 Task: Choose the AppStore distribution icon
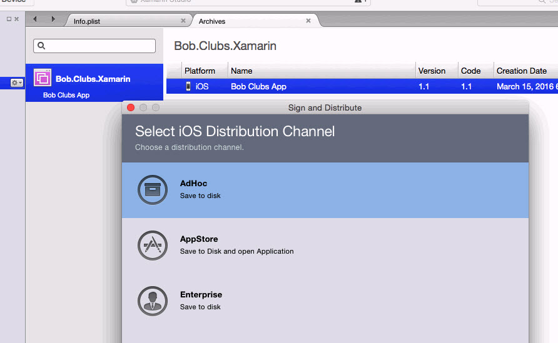(x=153, y=246)
